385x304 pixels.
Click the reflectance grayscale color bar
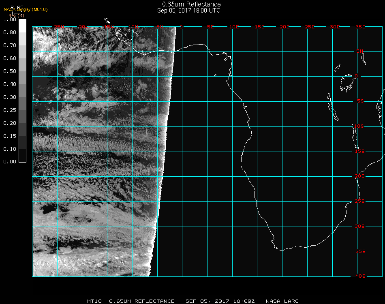[x=22, y=91]
